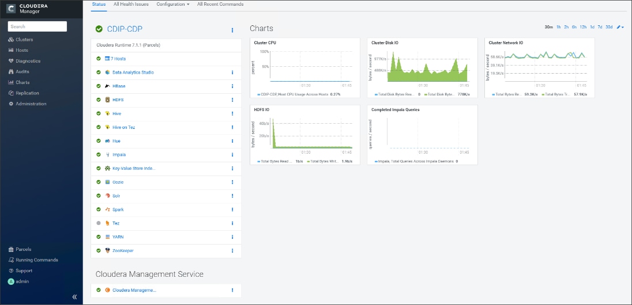The width and height of the screenshot is (632, 305).
Task: Open Diagnostics from the sidebar
Action: click(x=24, y=61)
